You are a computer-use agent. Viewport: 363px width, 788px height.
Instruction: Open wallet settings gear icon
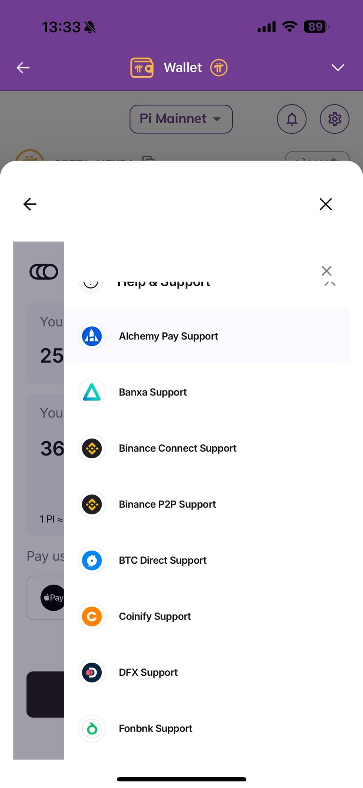click(335, 119)
